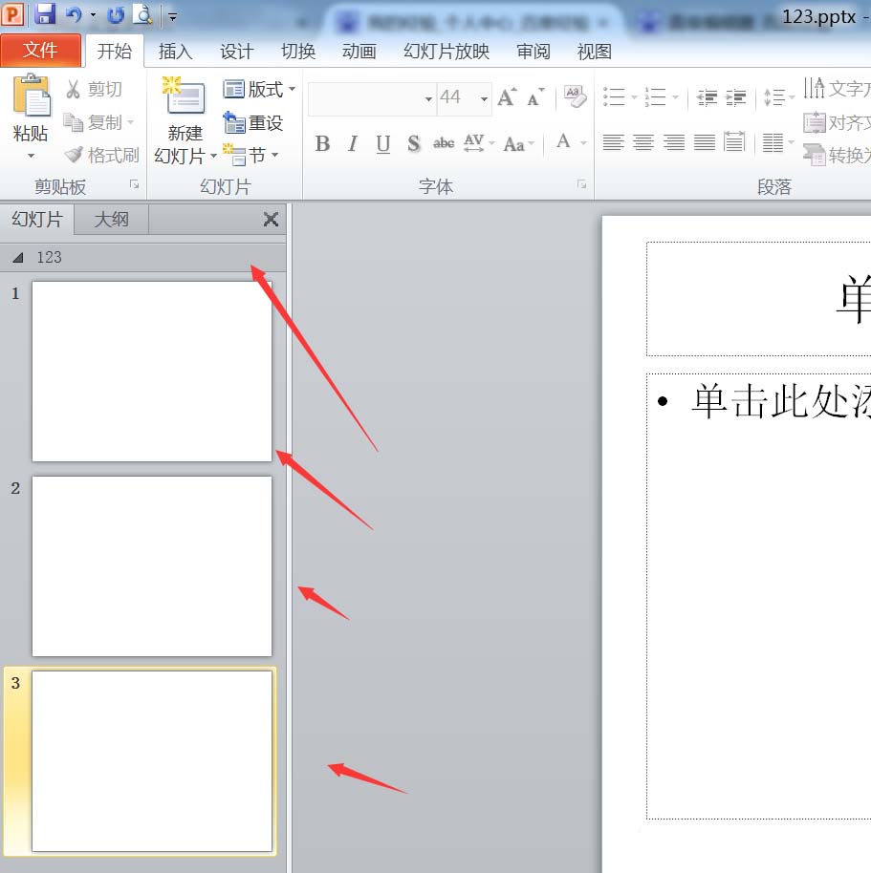
Task: Select the Format Painter tool
Action: 73,155
